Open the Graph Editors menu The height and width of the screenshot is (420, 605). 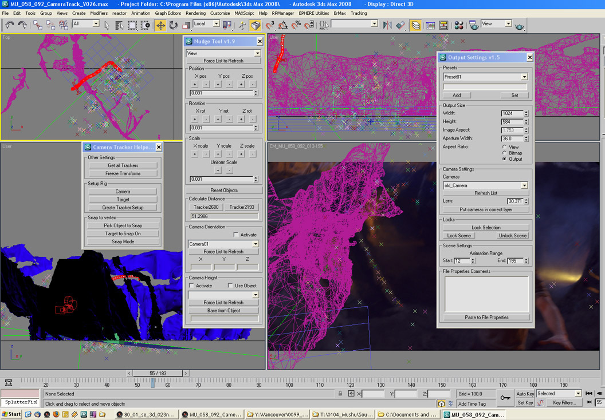click(168, 13)
